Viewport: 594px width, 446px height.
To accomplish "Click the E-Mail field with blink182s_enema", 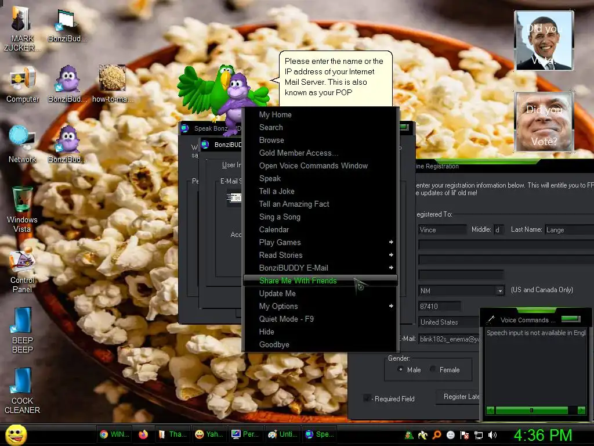I will click(x=450, y=339).
